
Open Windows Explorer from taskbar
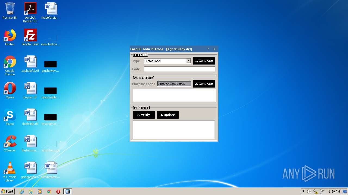click(31, 191)
